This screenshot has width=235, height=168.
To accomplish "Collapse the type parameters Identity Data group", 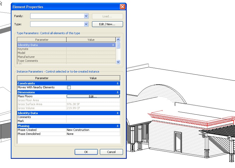I will pos(113,45).
